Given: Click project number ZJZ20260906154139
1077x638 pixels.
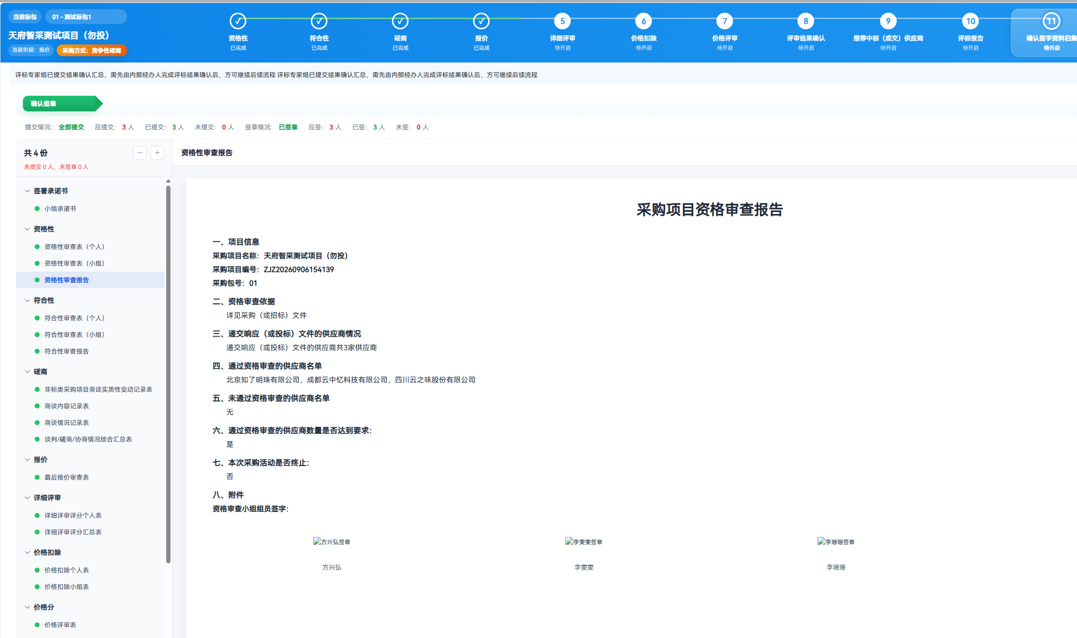Looking at the screenshot, I should coord(299,269).
